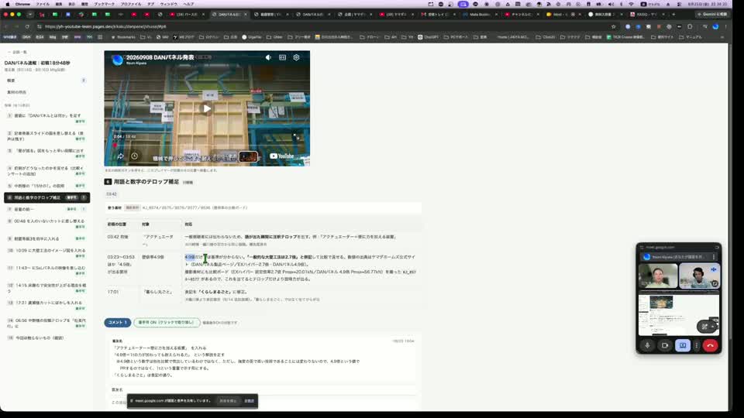Open the Chrome menu in the macOS menu bar

pos(22,4)
